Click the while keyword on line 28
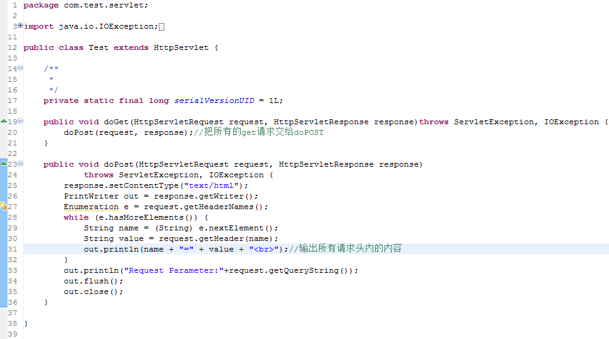Image resolution: width=609 pixels, height=339 pixels. tap(76, 217)
